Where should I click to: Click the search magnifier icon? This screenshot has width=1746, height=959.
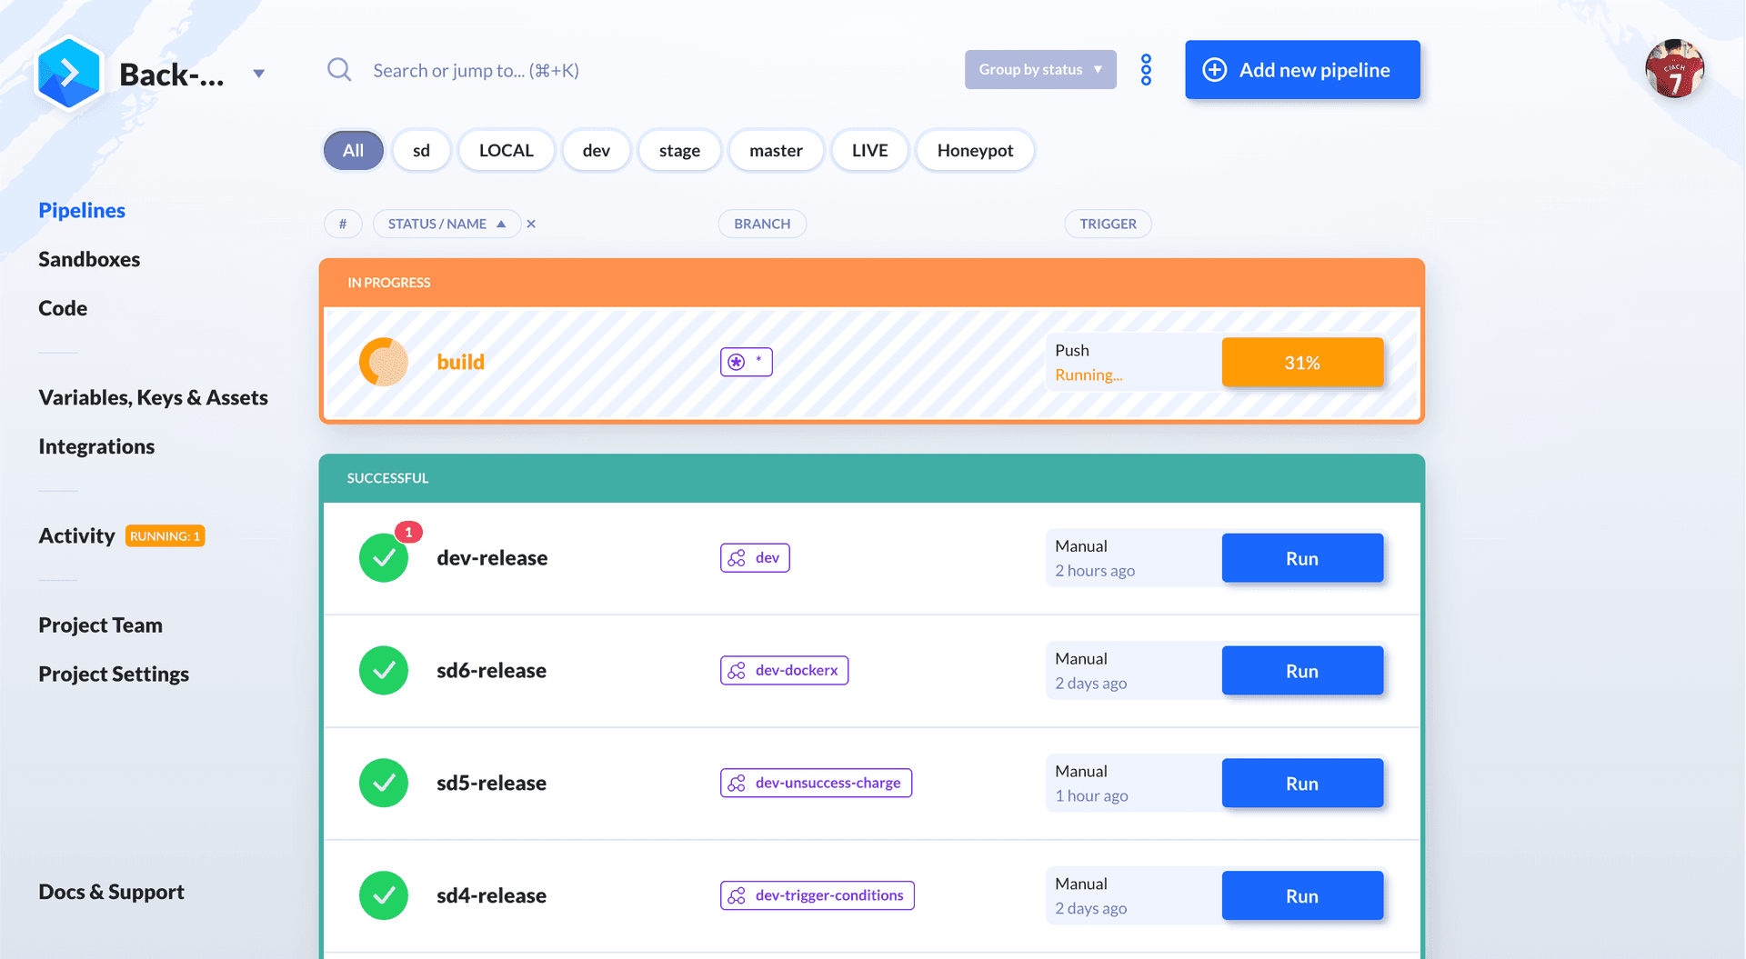[339, 70]
